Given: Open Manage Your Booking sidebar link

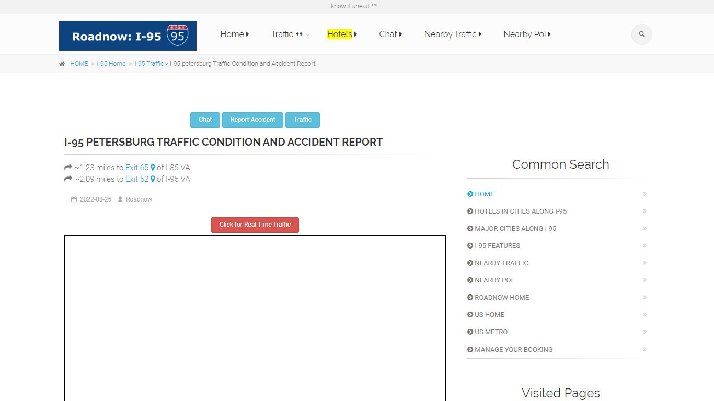Looking at the screenshot, I should 513,350.
